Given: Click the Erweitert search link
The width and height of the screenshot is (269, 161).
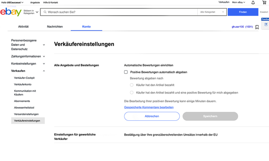Looking at the screenshot, I should (264, 12).
